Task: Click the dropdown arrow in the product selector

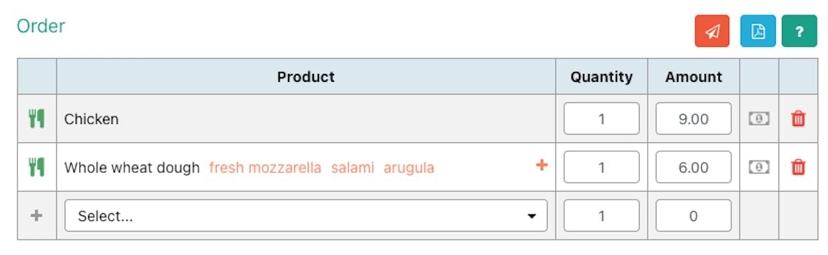Action: pyautogui.click(x=532, y=216)
